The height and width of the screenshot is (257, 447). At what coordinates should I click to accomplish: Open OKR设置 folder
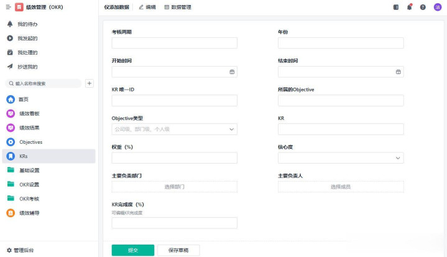11,184
